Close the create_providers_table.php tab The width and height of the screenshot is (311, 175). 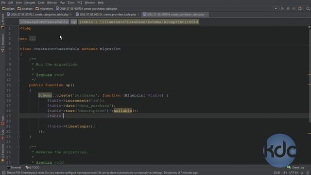138,15
